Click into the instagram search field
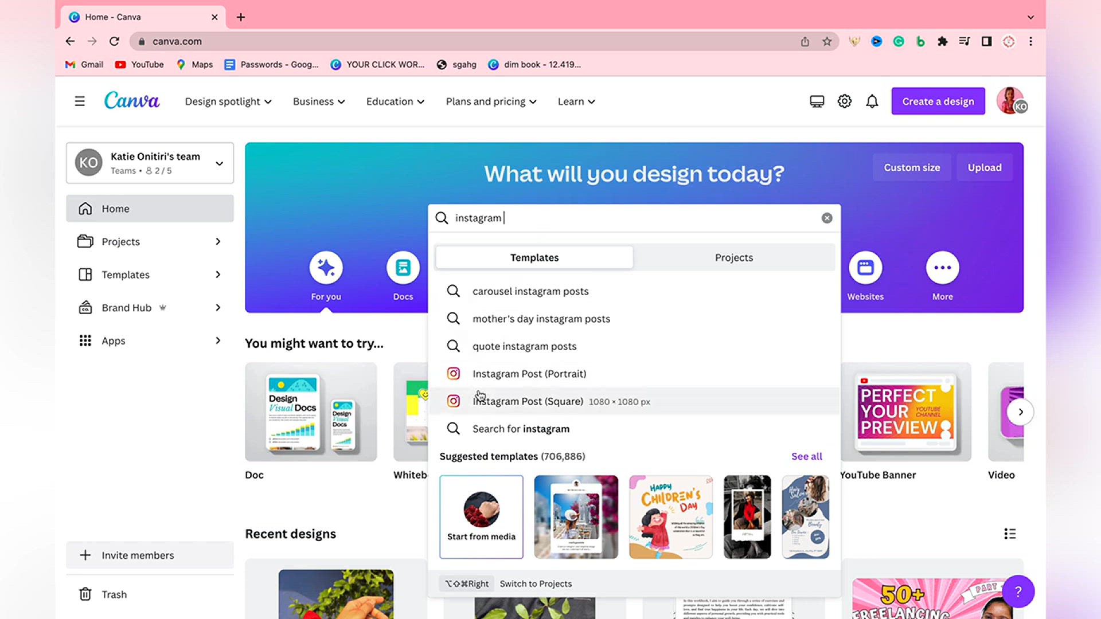This screenshot has width=1101, height=619. (634, 218)
